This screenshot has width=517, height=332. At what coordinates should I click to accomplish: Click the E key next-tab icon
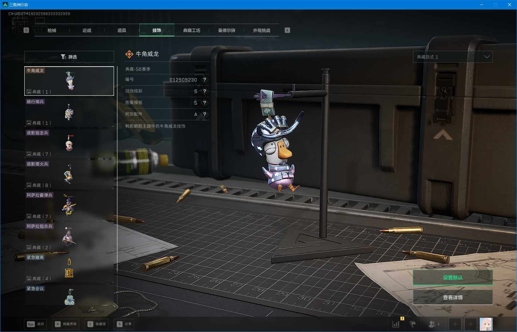coord(287,30)
